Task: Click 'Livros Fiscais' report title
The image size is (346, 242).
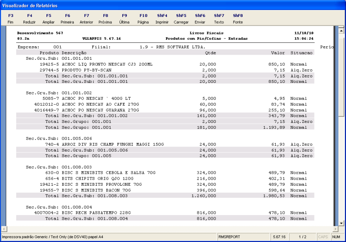Action: click(206, 33)
